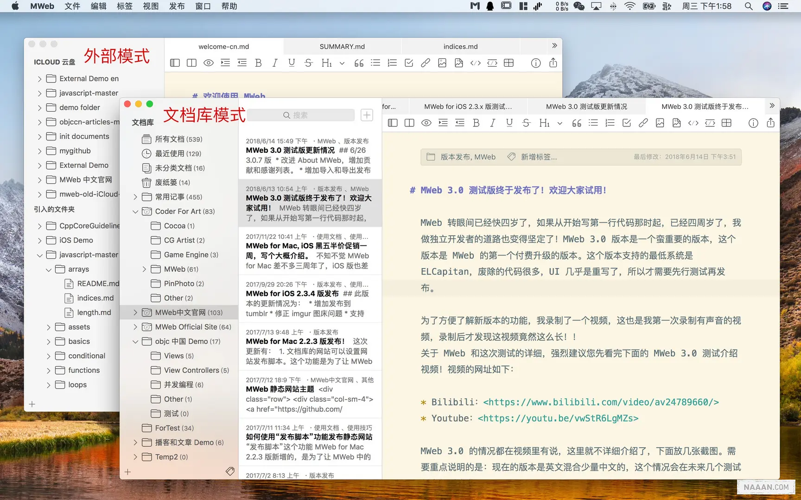
Task: Toggle preview eye in back window toolbar
Action: [209, 63]
